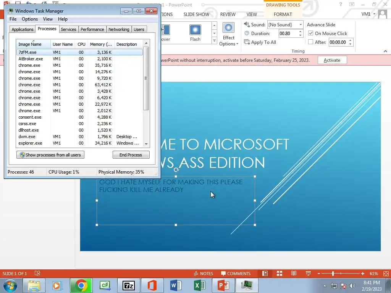The height and width of the screenshot is (293, 391).
Task: Start Slide Show from status bar
Action: [308, 273]
